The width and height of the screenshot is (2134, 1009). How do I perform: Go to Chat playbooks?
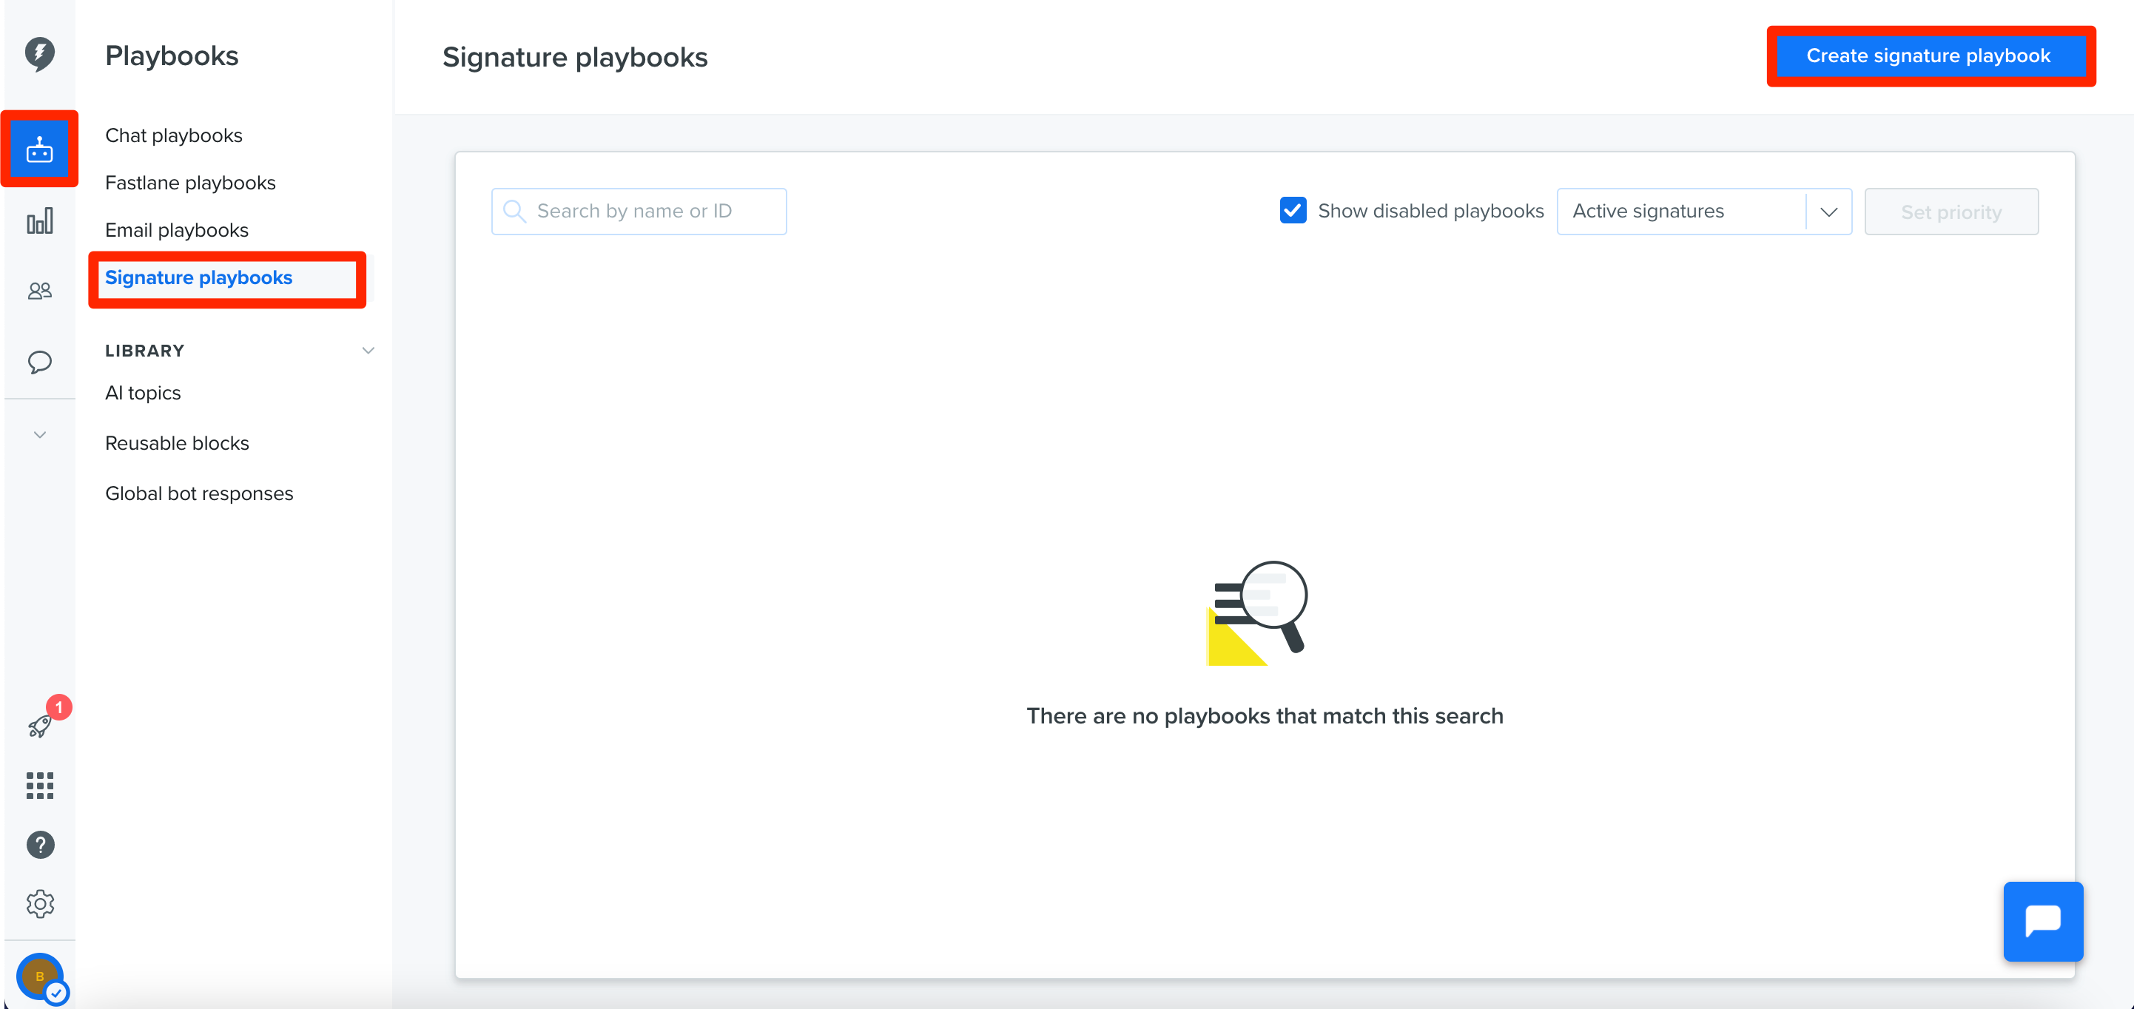(174, 135)
